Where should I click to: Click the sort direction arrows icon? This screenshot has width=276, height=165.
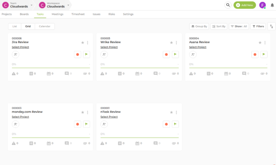(x=272, y=26)
